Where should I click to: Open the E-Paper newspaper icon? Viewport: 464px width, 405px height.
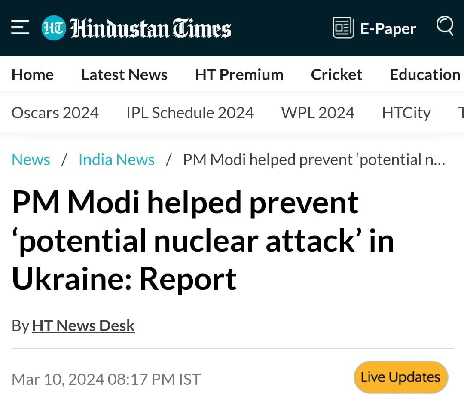(343, 28)
